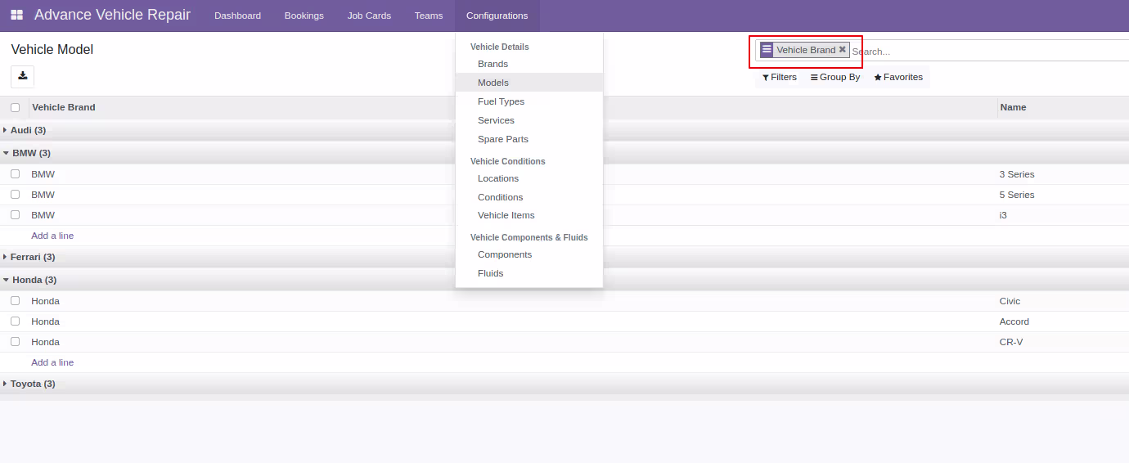Click the Accord name cell
Viewport: 1129px width, 463px height.
tap(1014, 321)
